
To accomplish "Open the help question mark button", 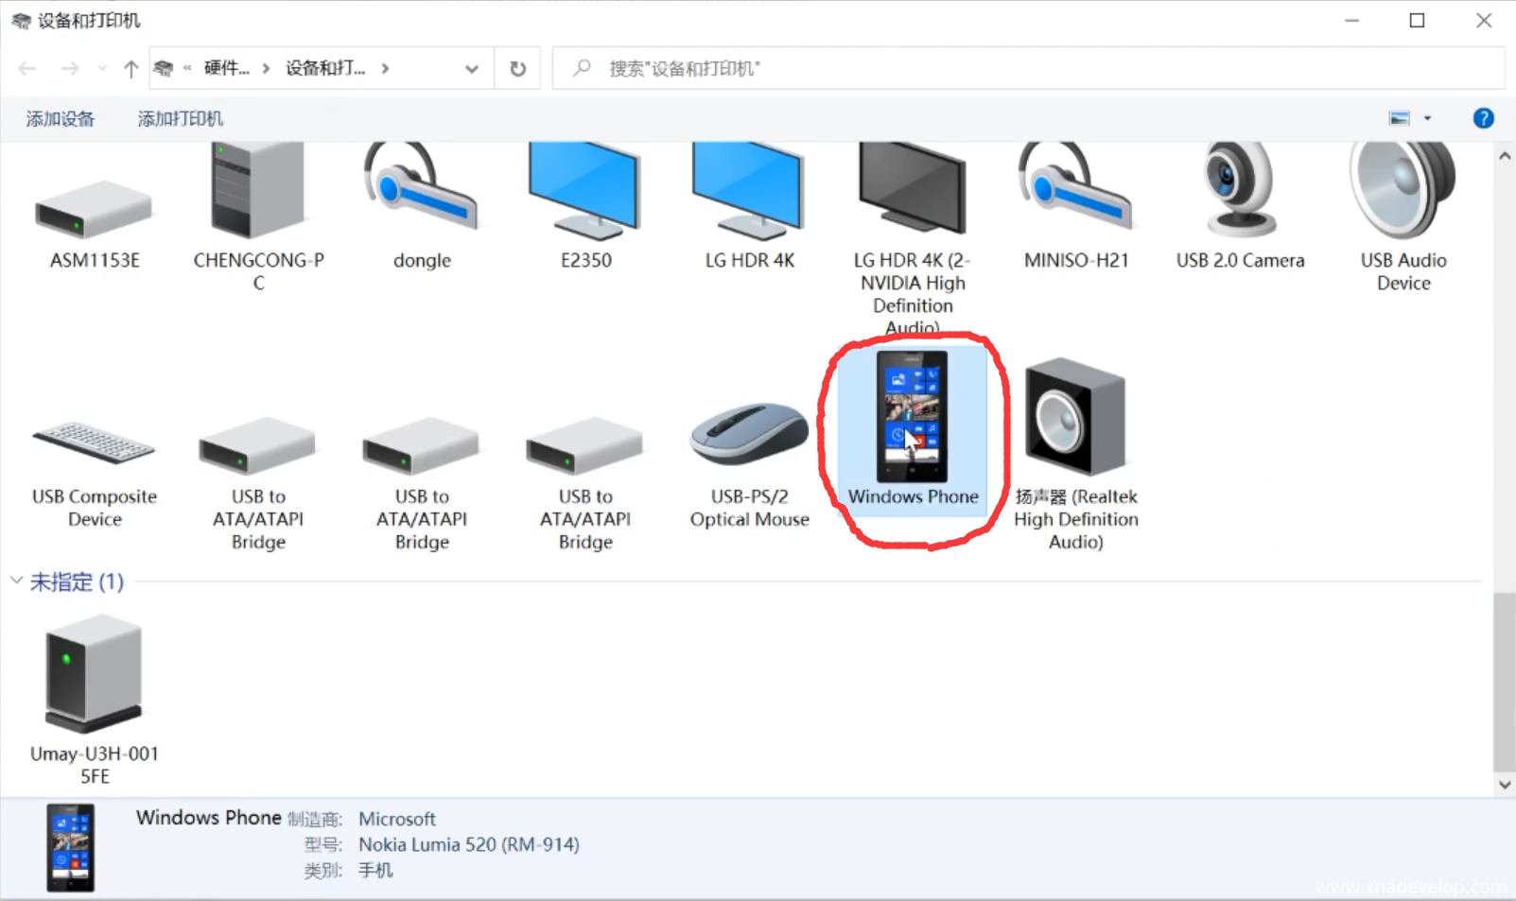I will (x=1483, y=118).
